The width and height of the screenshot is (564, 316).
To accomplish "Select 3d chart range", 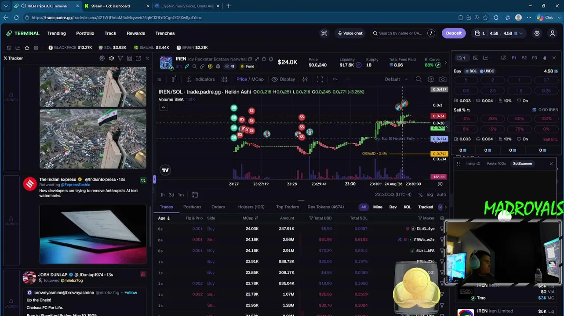I will point(171,195).
